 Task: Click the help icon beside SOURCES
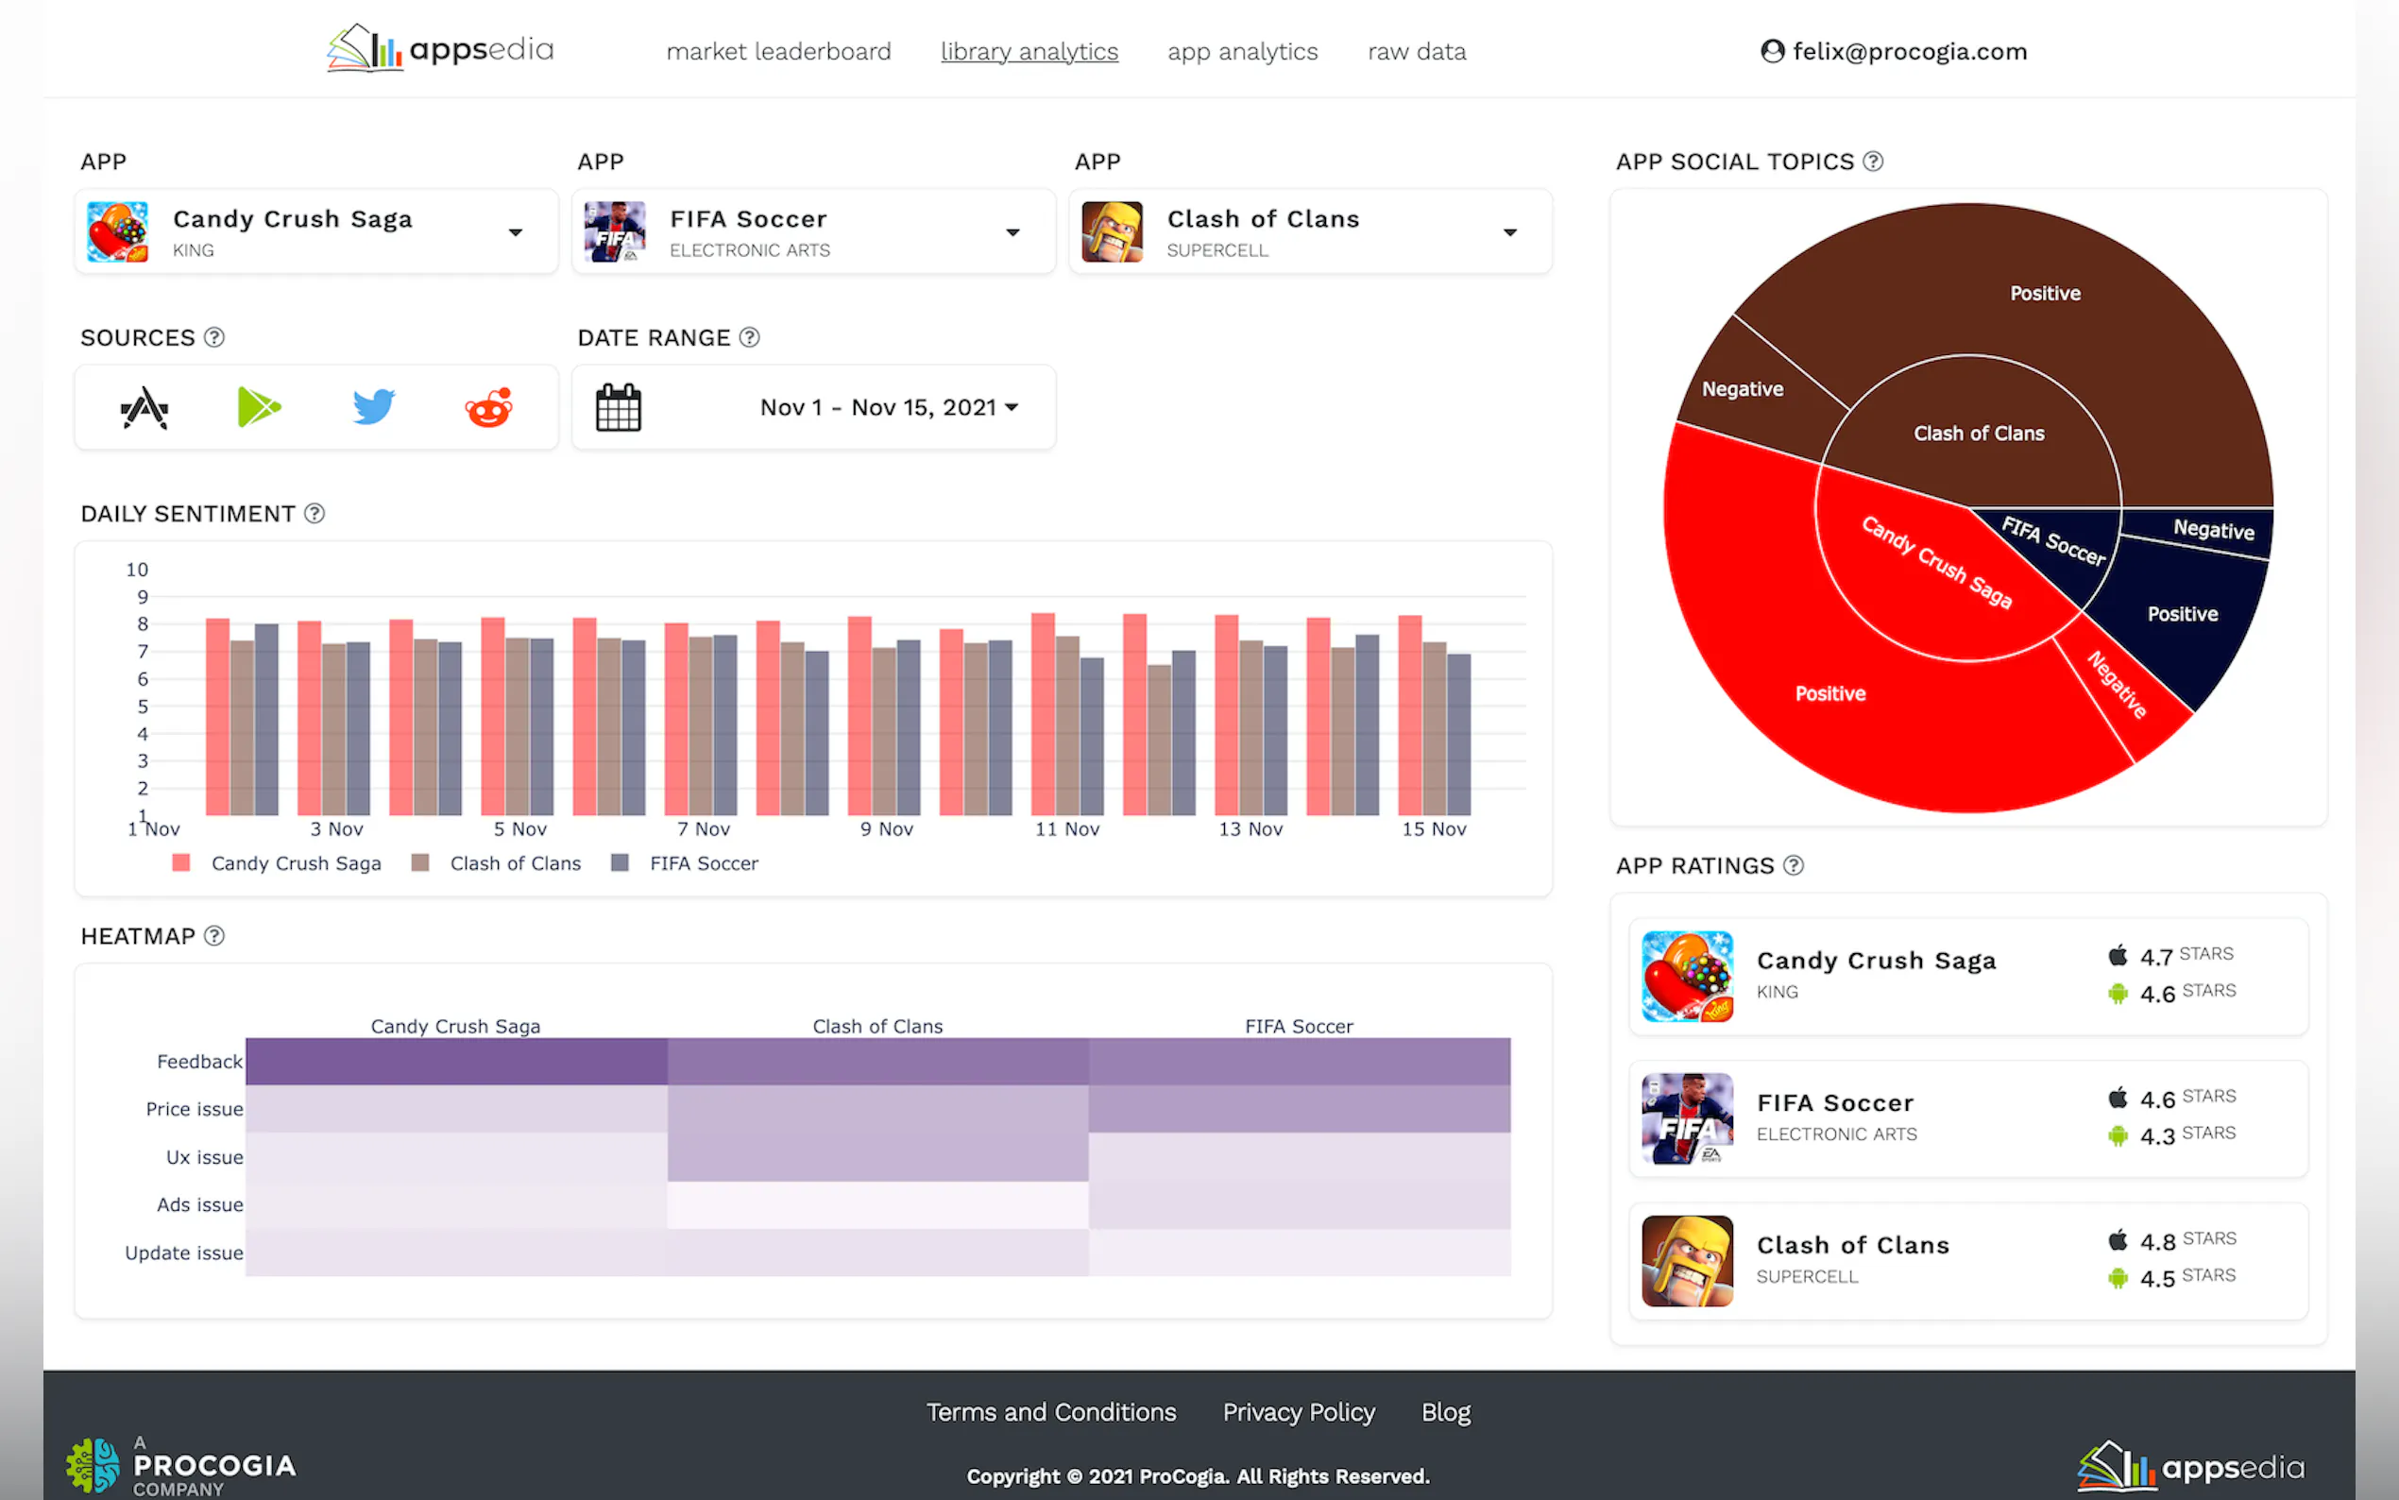click(x=214, y=337)
